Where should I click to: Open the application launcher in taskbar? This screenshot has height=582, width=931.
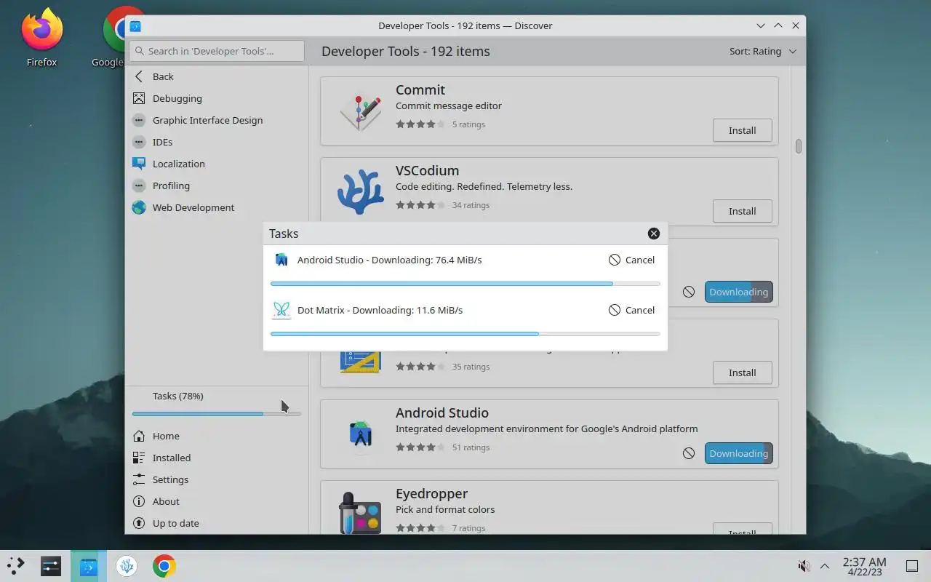[x=16, y=565]
